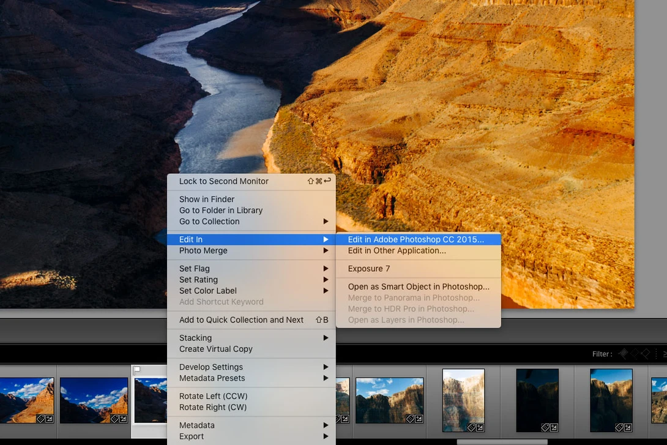Screen dimensions: 667x445
Task: Click the develop adjustments badge on the wide sunlit-cliffs thumbnail
Action: point(419,419)
